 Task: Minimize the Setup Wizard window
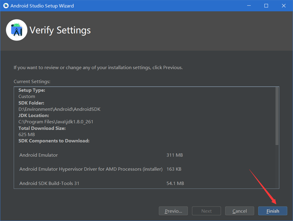(249, 6)
